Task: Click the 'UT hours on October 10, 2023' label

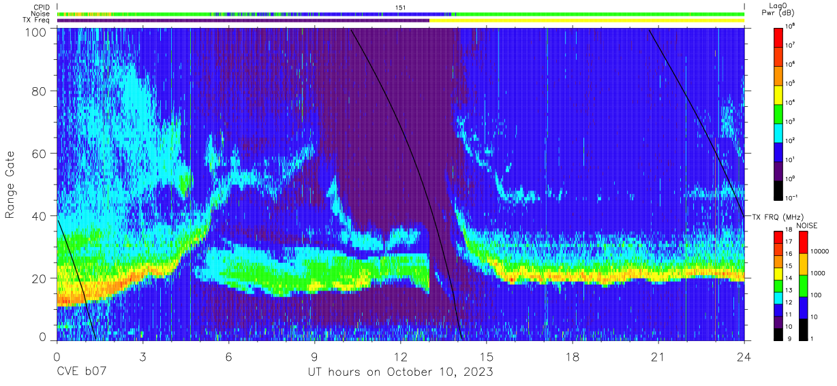Action: tap(400, 372)
